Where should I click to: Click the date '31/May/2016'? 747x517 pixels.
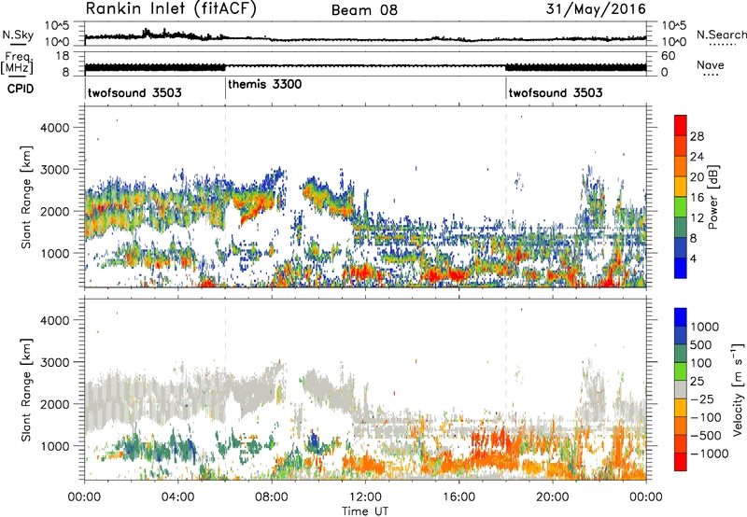click(596, 8)
